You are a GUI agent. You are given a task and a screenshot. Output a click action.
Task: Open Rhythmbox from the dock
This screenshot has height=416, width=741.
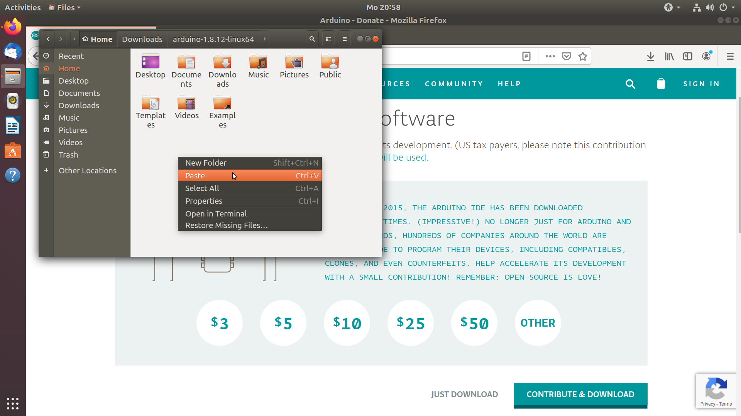pos(13,101)
